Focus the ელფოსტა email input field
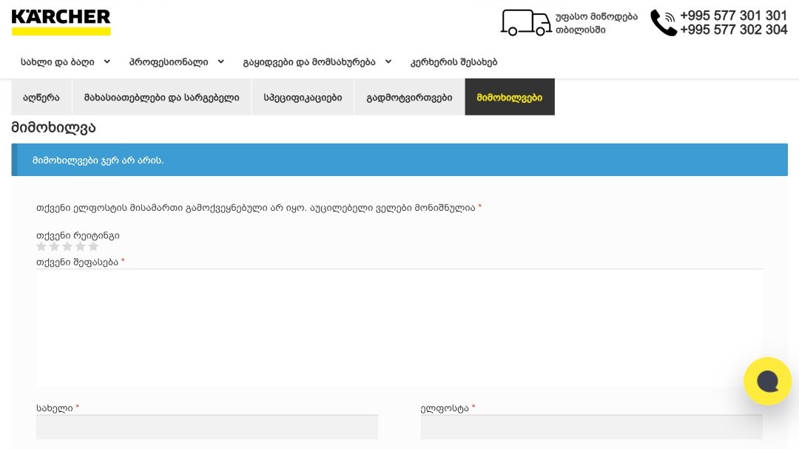This screenshot has width=799, height=449. pyautogui.click(x=592, y=427)
